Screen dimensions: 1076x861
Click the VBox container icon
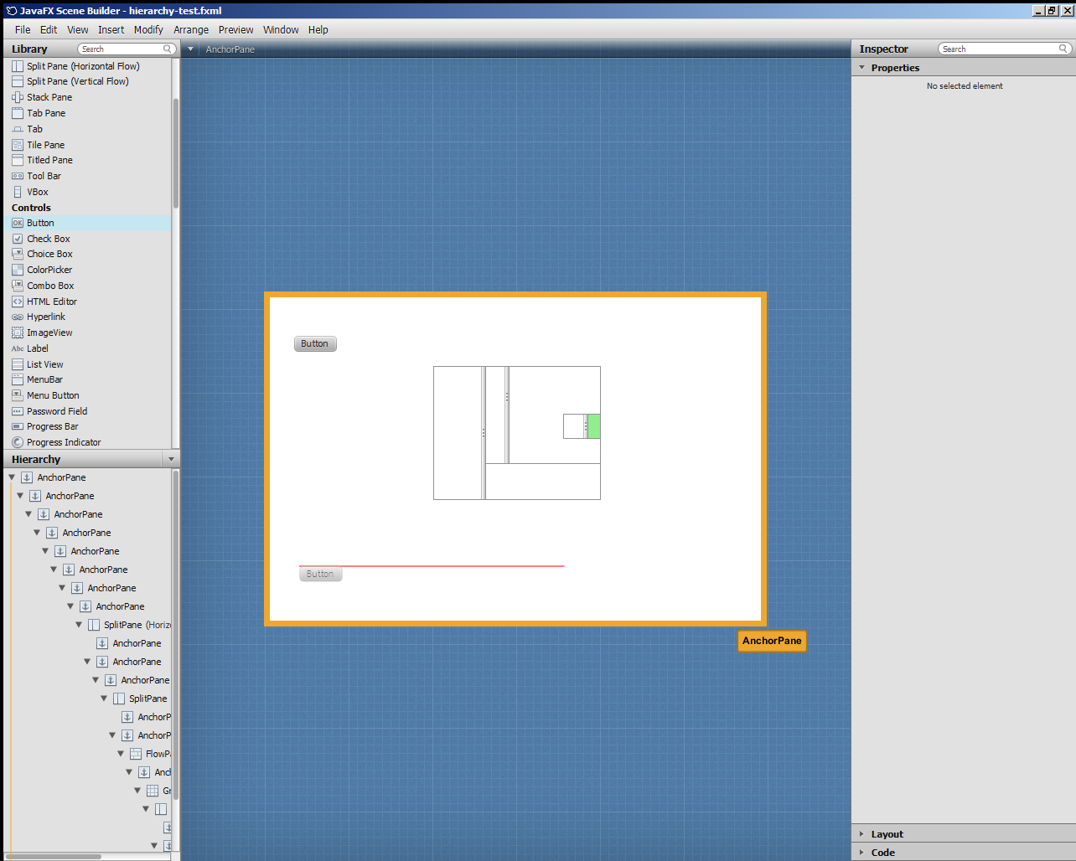coord(18,192)
